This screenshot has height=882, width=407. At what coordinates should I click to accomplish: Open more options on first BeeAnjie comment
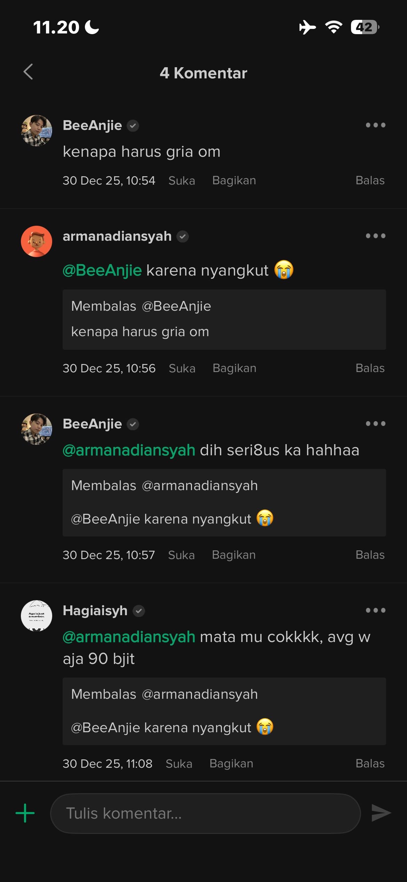[x=375, y=125]
